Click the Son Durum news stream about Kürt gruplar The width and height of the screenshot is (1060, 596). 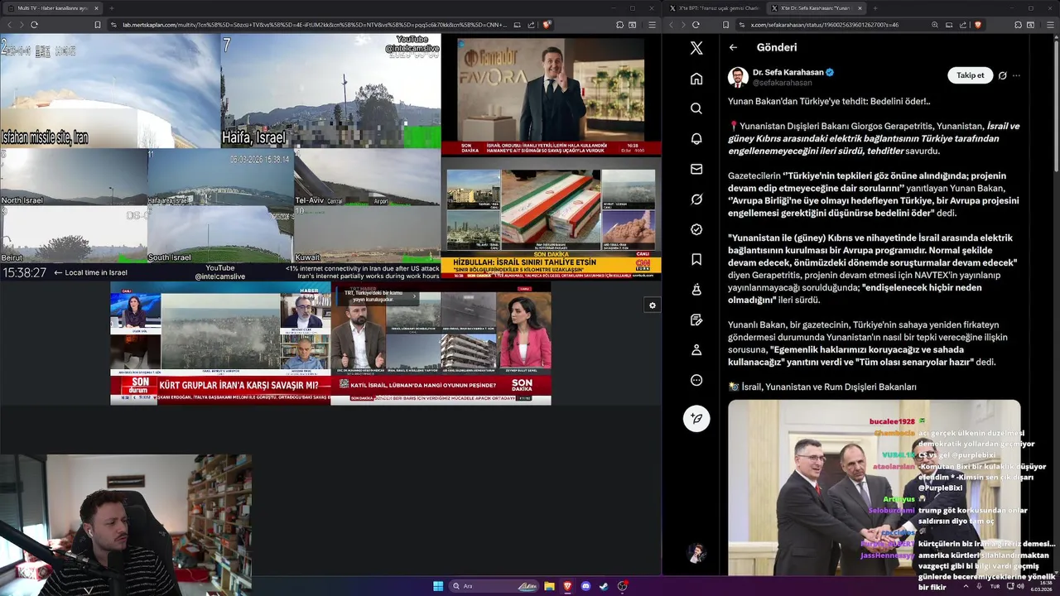click(220, 344)
